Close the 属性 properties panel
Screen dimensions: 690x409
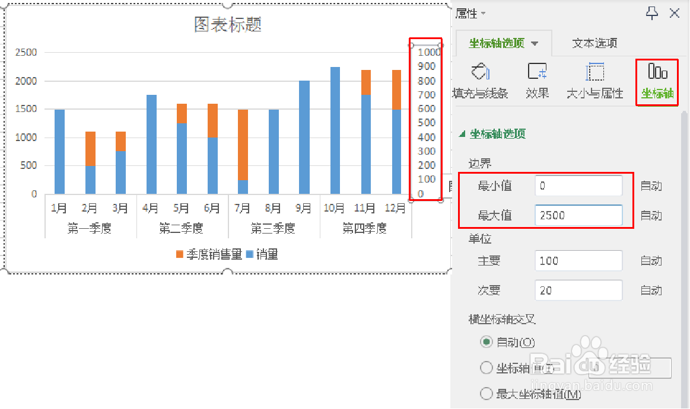pos(675,13)
